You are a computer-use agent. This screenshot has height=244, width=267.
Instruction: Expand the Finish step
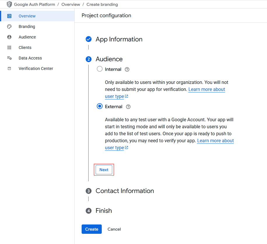pyautogui.click(x=103, y=211)
